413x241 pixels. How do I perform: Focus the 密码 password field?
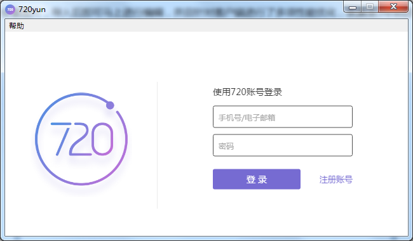282,145
